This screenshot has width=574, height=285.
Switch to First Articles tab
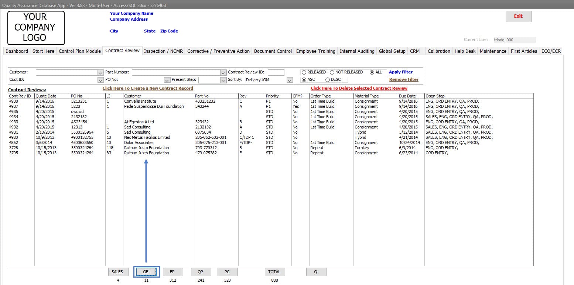(524, 51)
